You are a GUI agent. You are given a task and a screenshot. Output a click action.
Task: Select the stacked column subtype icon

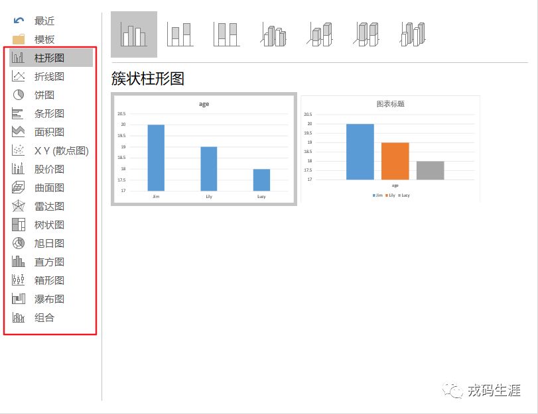pyautogui.click(x=180, y=32)
